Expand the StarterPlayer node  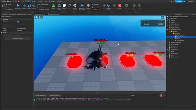pos(168,50)
